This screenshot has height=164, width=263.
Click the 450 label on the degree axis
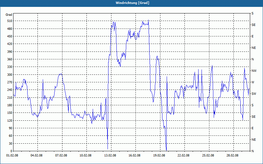coord(10,36)
